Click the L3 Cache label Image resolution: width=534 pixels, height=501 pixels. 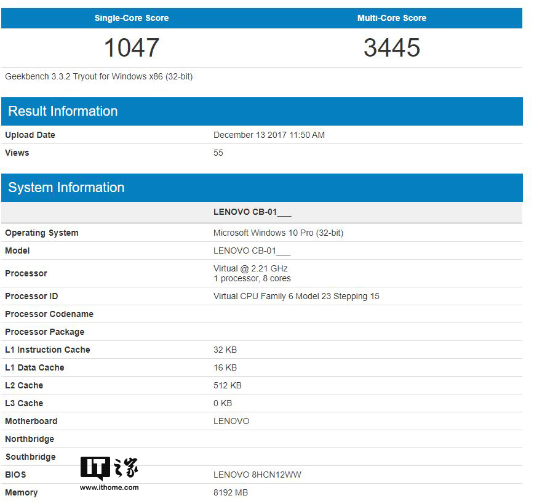click(x=24, y=403)
